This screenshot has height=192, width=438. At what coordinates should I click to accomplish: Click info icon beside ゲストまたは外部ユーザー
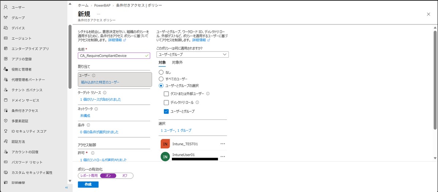(208, 94)
